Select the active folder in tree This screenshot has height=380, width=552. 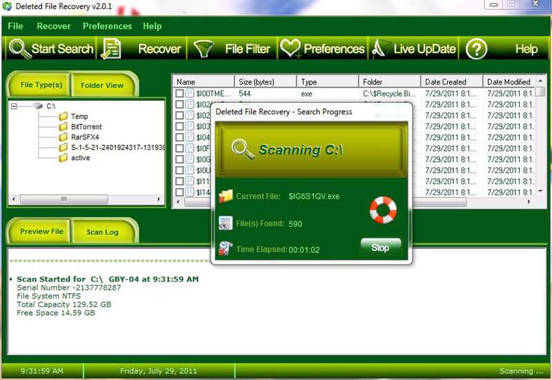pyautogui.click(x=80, y=158)
